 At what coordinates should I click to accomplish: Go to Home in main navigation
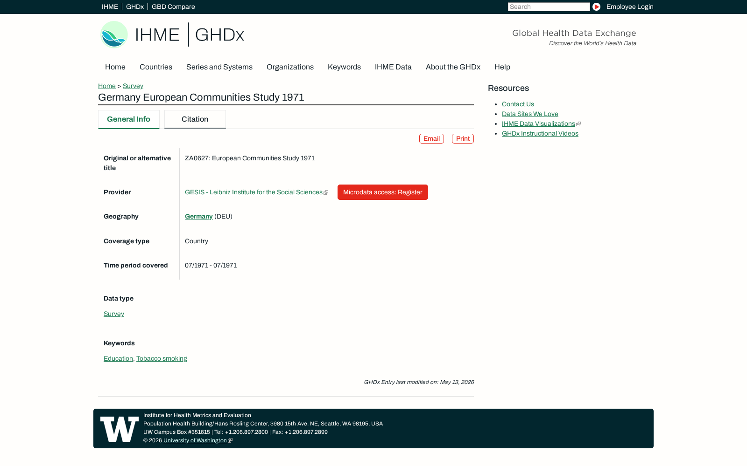[115, 67]
